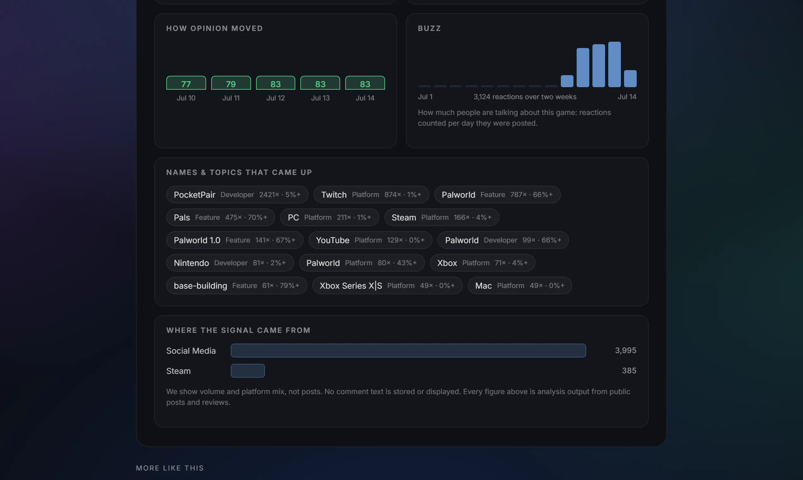The width and height of the screenshot is (803, 480).
Task: Select the Mac Platform topic chip
Action: pos(520,285)
